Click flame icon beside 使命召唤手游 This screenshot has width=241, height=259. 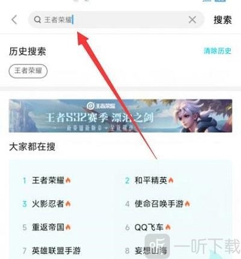coord(187,203)
